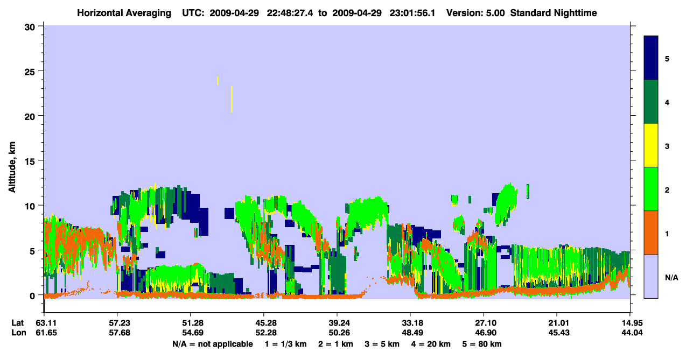Image resolution: width=700 pixels, height=359 pixels.
Task: Click the y-axis tick label 5
Action: tap(34, 250)
